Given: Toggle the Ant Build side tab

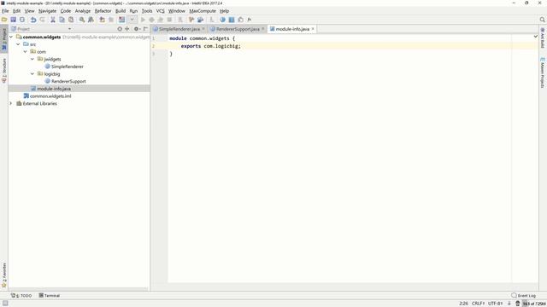Looking at the screenshot, I should (543, 38).
